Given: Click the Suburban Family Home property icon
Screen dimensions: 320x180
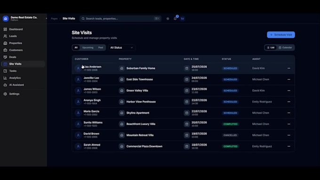Looking at the screenshot, I should 121,68.
